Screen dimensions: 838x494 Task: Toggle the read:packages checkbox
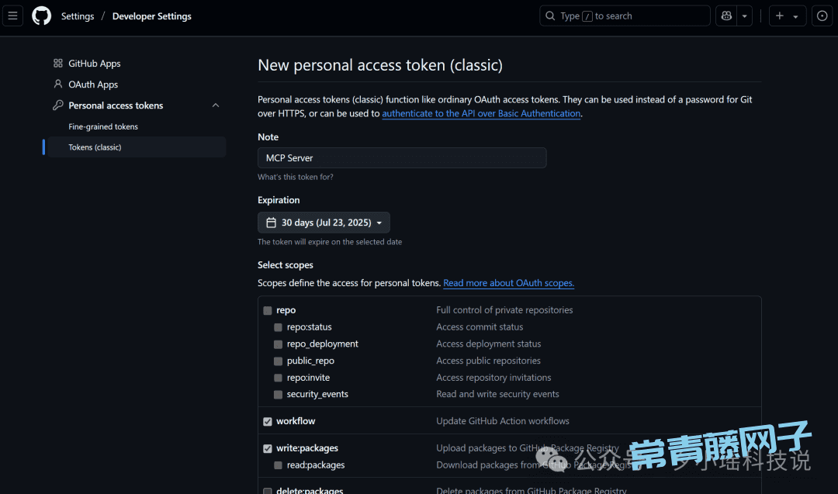278,465
